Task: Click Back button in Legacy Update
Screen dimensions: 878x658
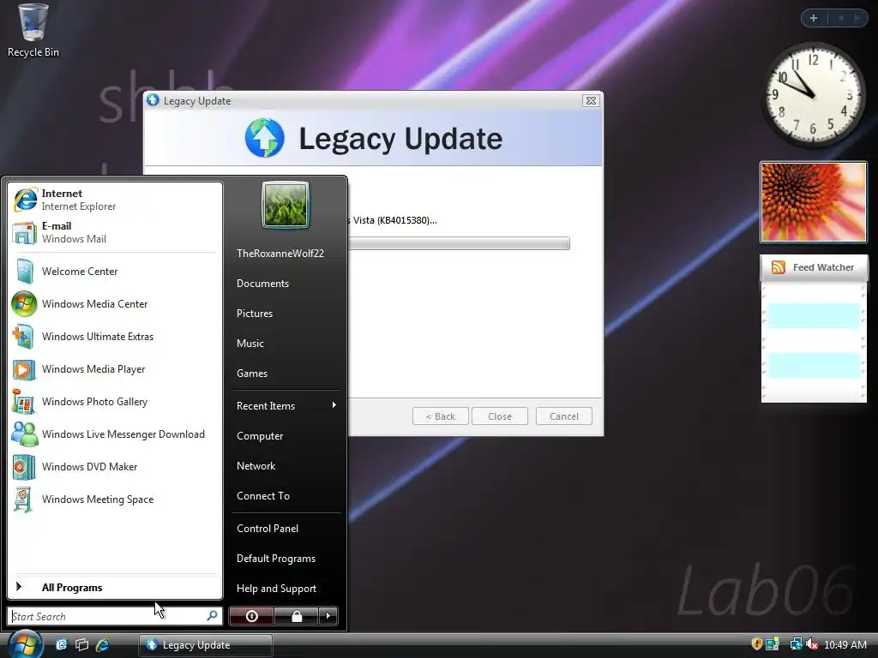Action: coord(440,416)
